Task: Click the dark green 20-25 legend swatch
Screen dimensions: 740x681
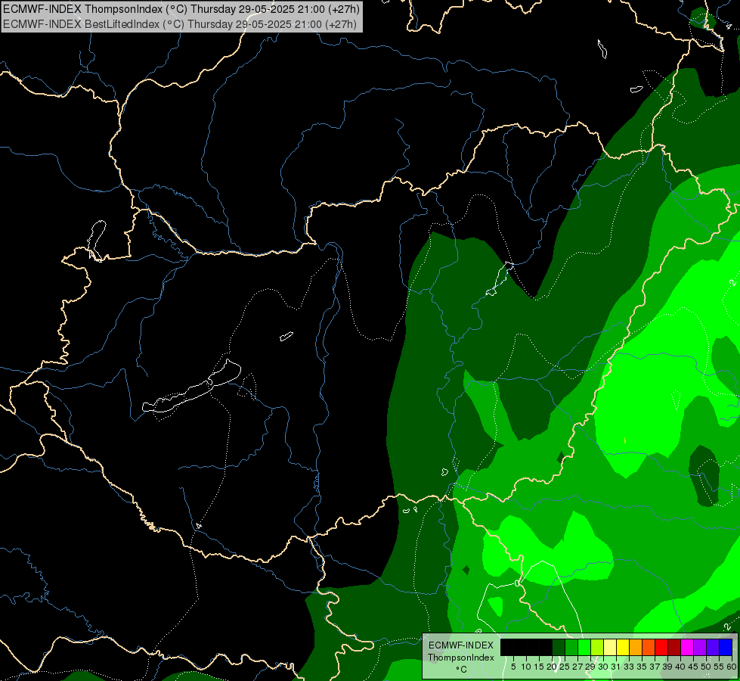Action: click(x=559, y=647)
